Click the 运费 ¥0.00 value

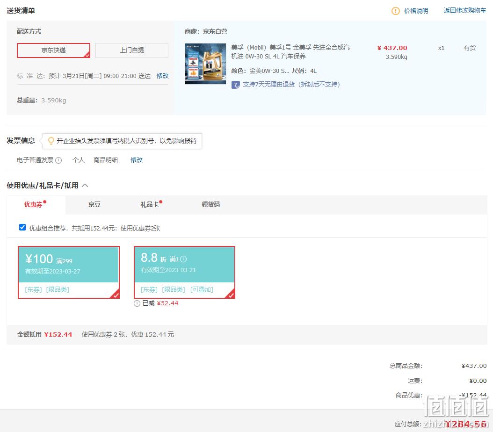point(478,381)
